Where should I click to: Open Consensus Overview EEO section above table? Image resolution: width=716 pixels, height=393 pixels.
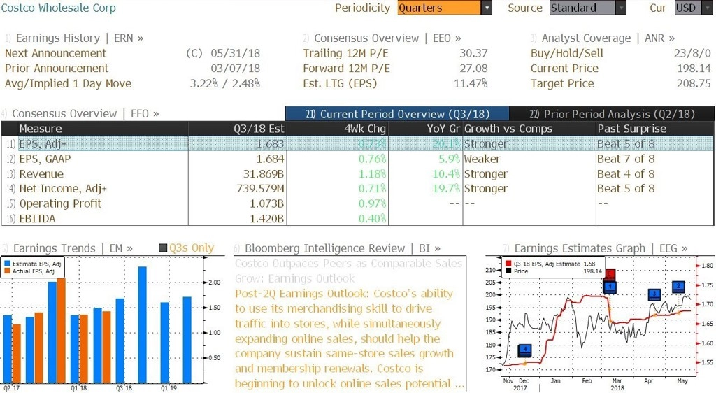[x=80, y=114]
